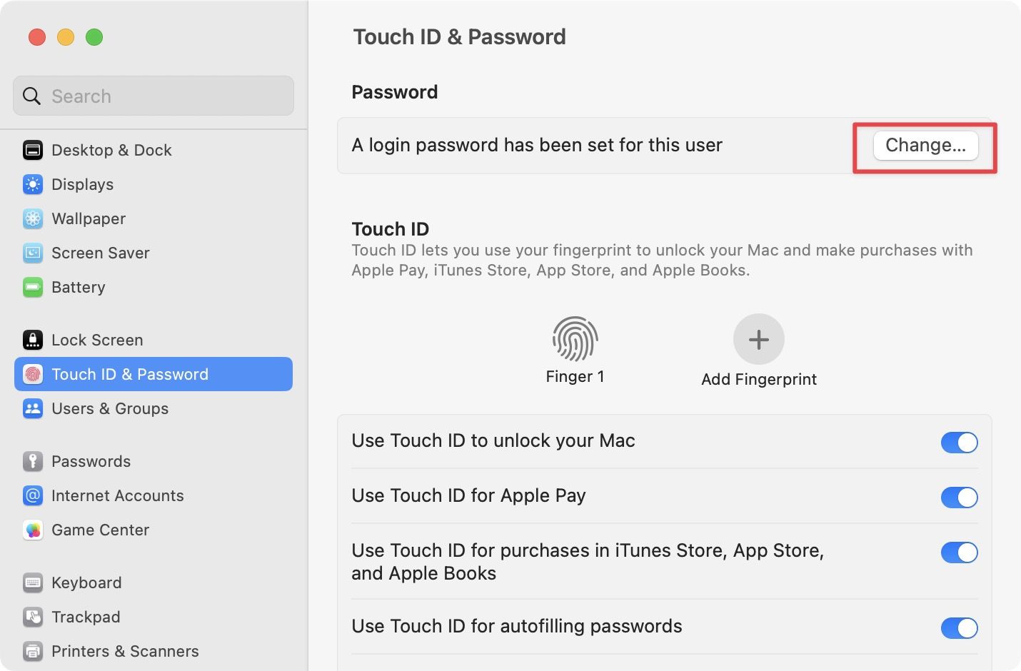The image size is (1021, 671).
Task: Open Users & Groups settings icon
Action: (33, 408)
